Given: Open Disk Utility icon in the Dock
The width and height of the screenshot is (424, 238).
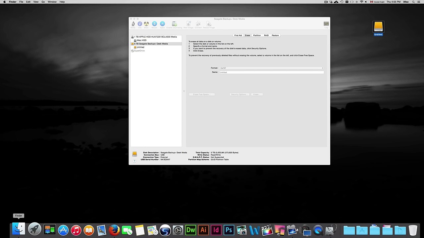Looking at the screenshot, I should coord(331,230).
